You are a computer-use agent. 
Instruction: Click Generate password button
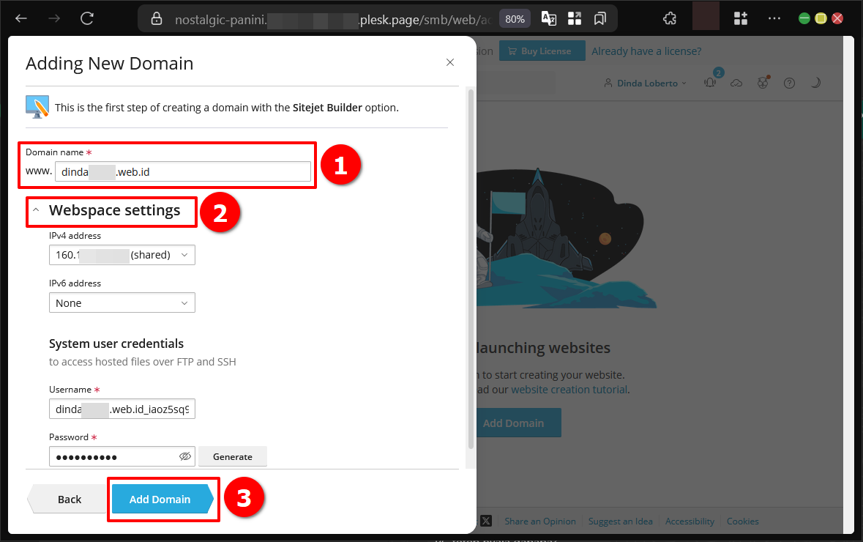[x=232, y=456]
